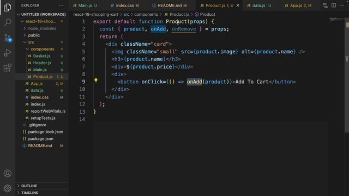Screen dimensions: 349x196
Task: Switch to the Main.js tab
Action: [x=85, y=5]
